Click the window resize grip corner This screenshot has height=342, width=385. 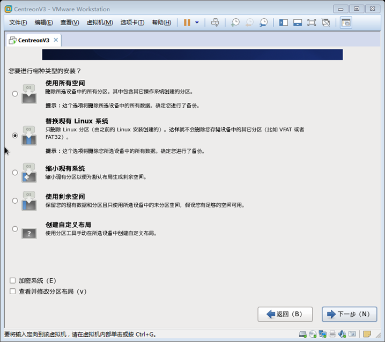(379, 334)
